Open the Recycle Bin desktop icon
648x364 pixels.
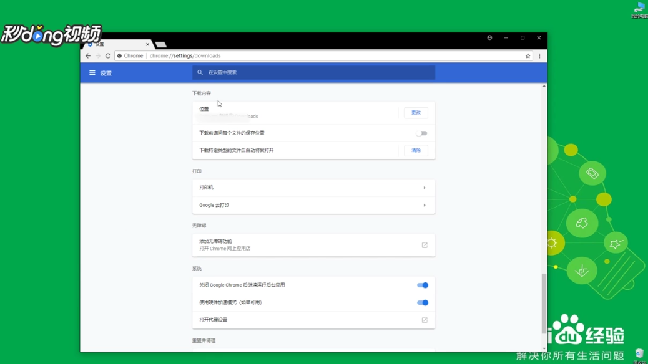[x=640, y=356]
